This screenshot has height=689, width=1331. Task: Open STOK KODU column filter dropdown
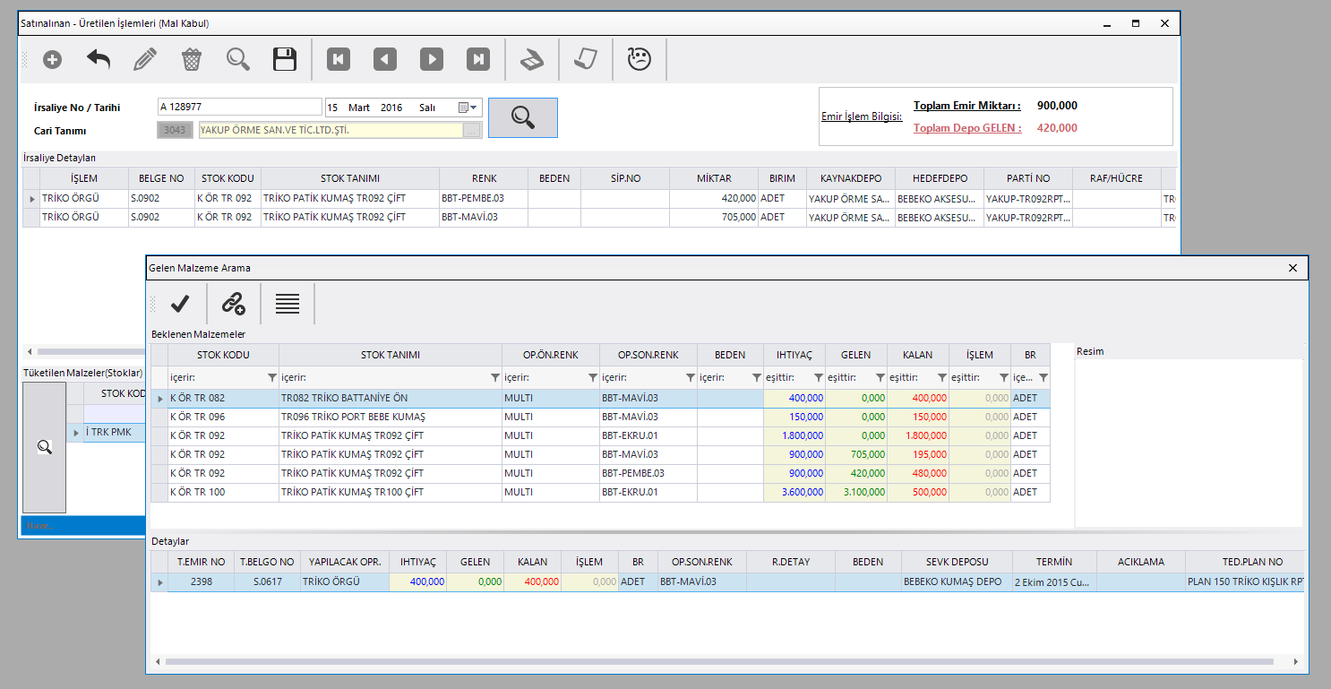point(272,378)
